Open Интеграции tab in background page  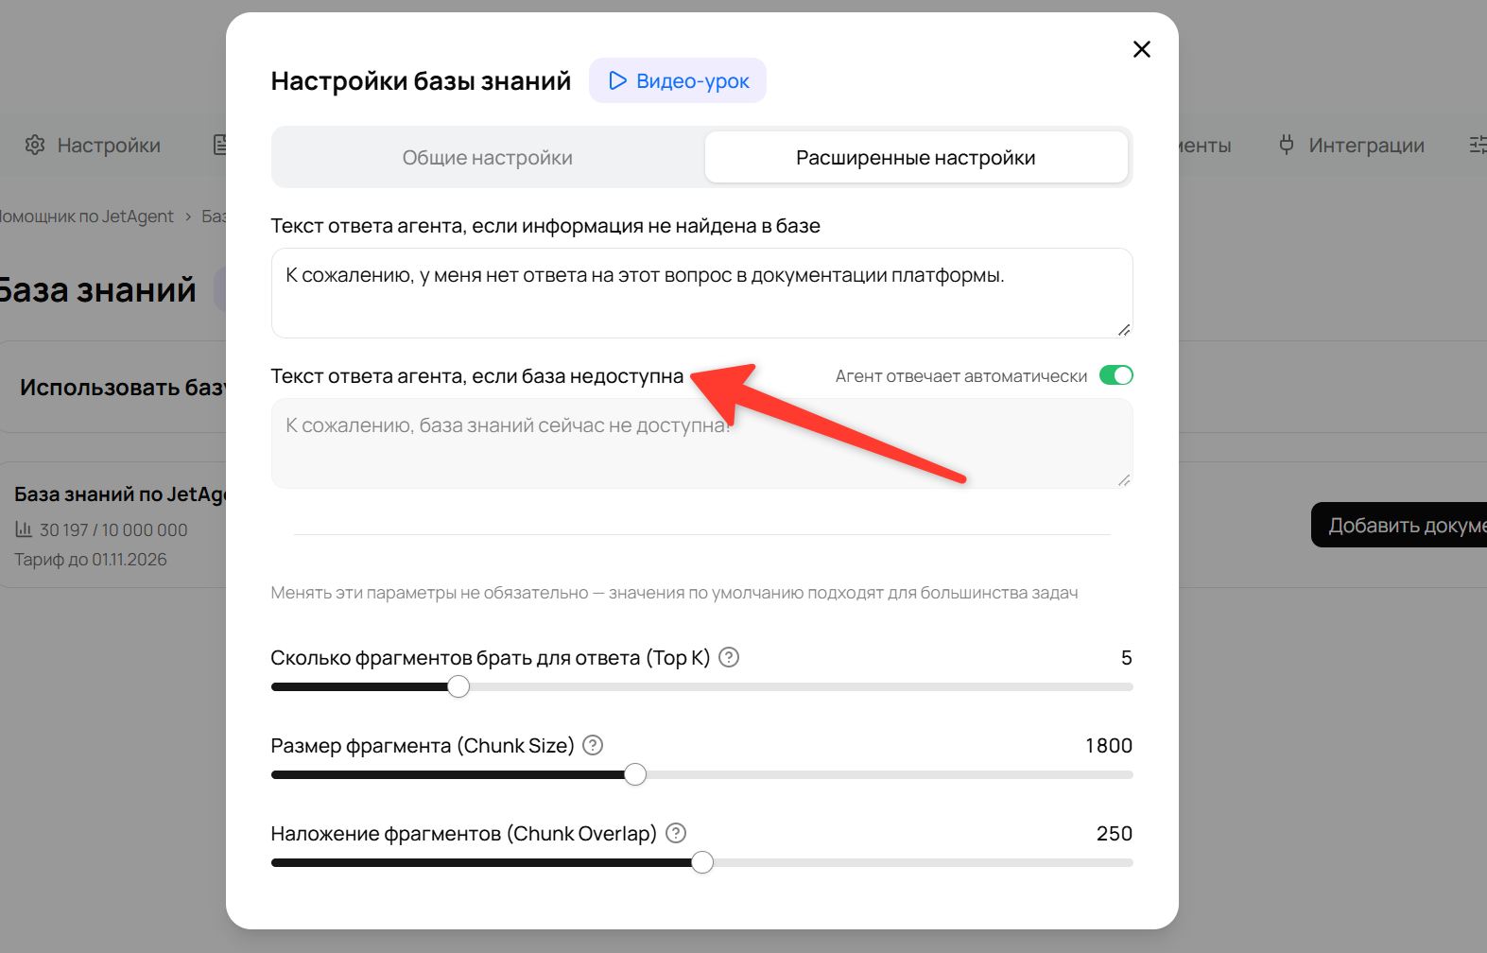(x=1351, y=145)
